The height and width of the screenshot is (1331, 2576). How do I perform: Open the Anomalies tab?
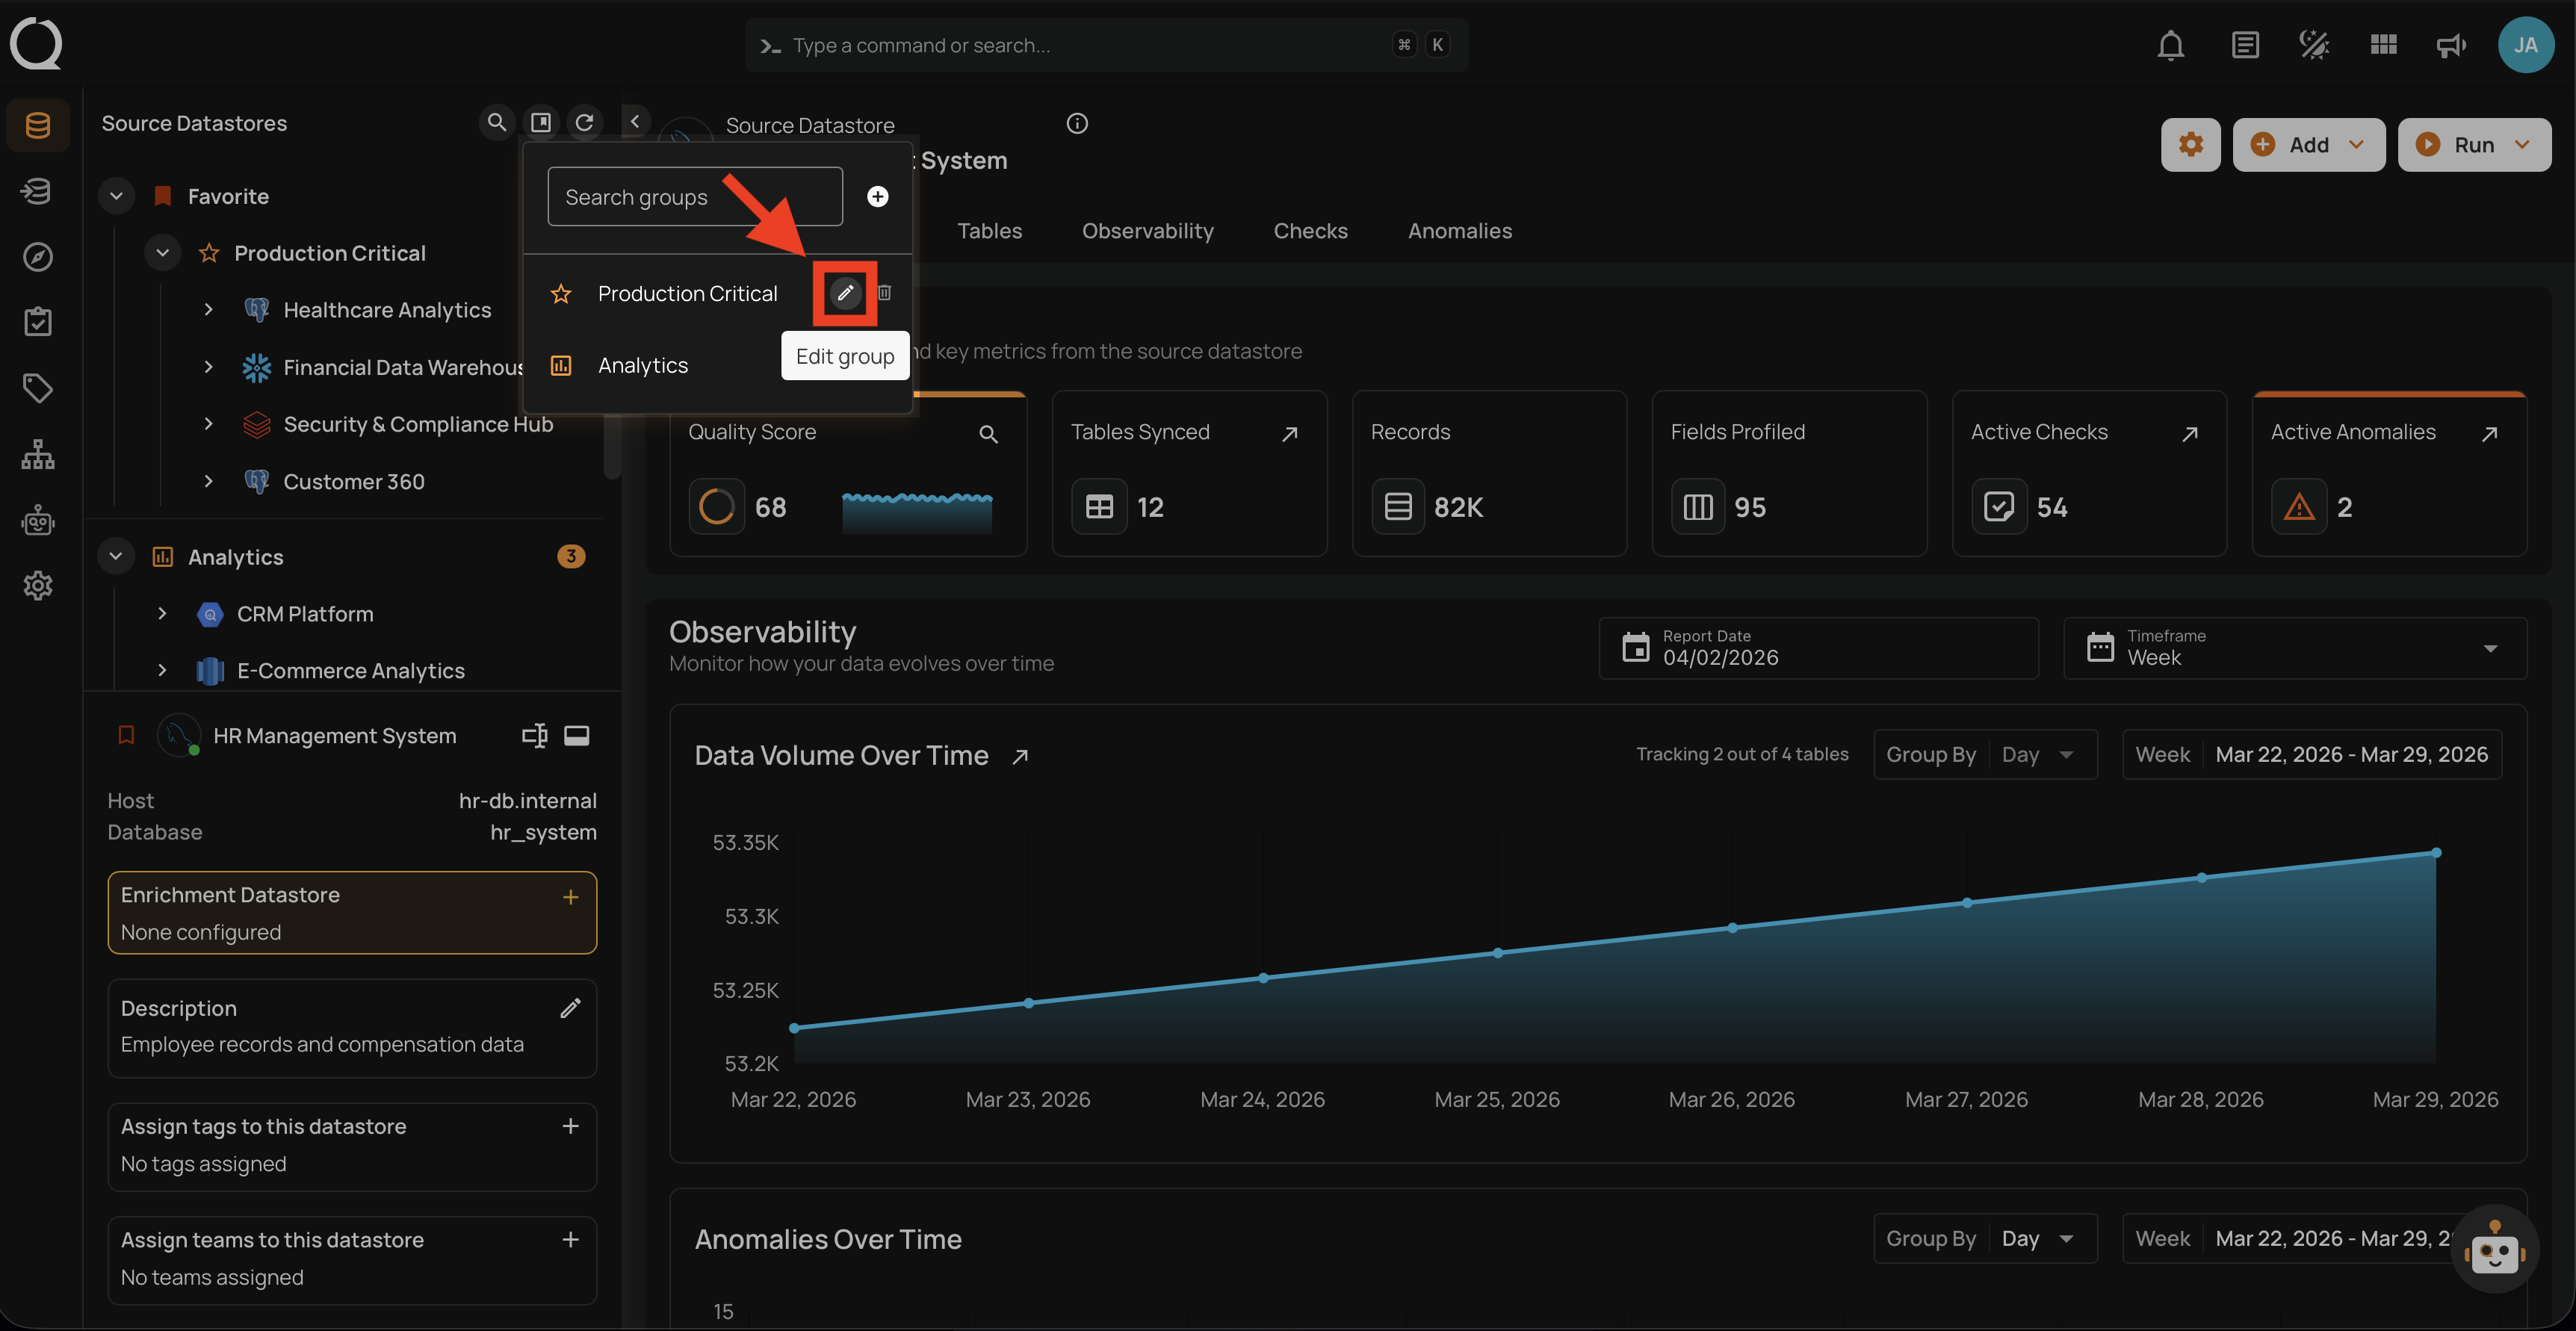click(x=1459, y=231)
